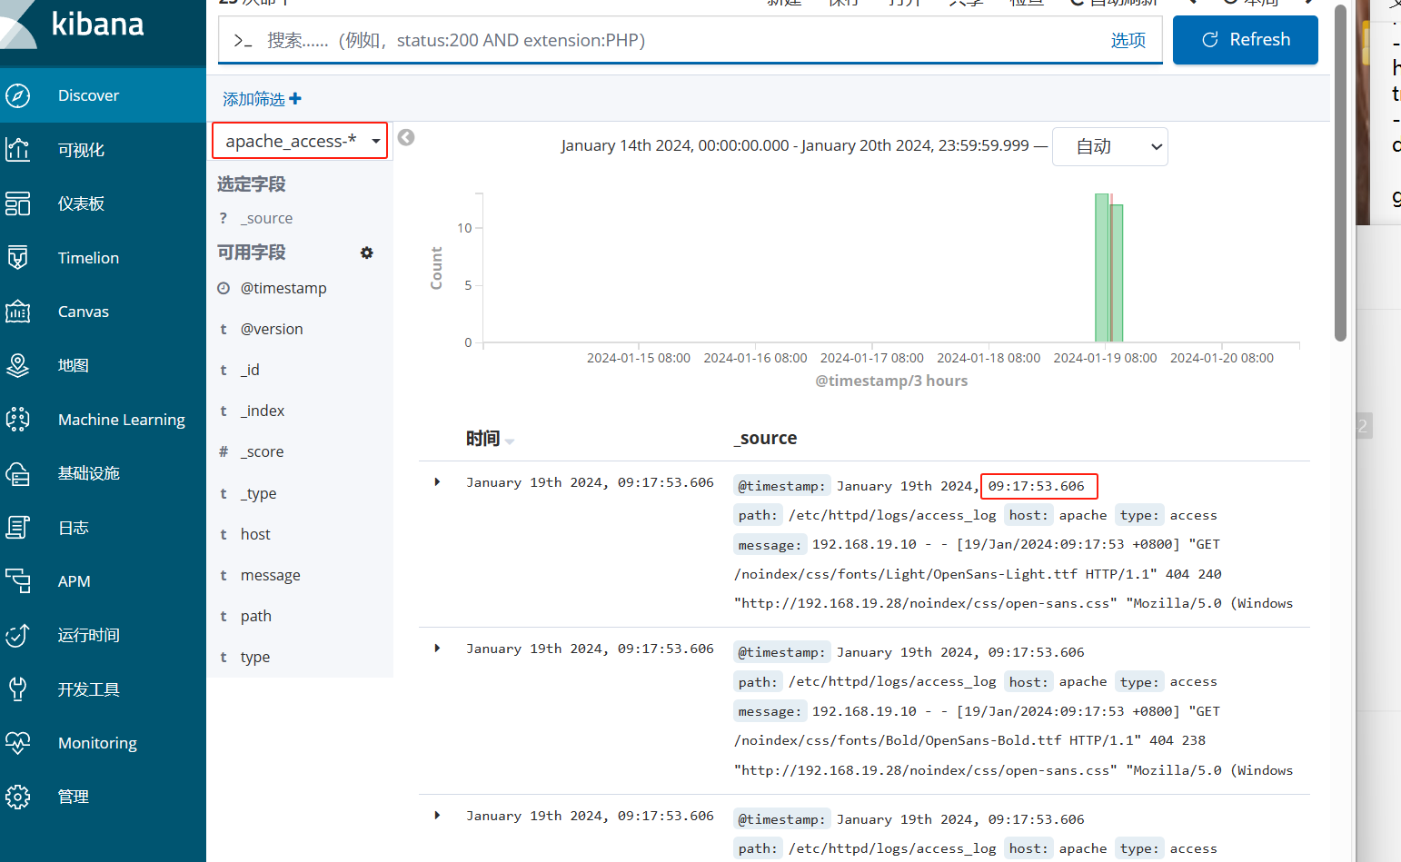The height and width of the screenshot is (862, 1401).
Task: Click the 选项 options link
Action: [1128, 40]
